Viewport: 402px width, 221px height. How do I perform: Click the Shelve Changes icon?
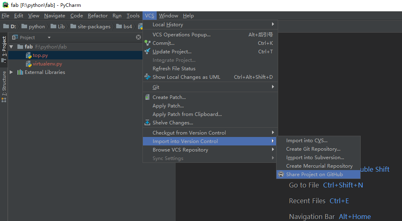147,122
